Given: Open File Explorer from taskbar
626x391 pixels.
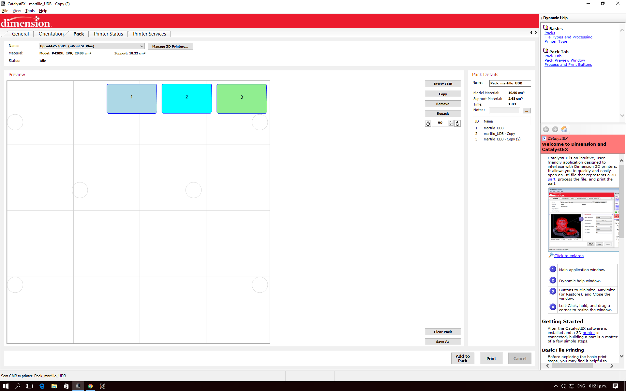Looking at the screenshot, I should coord(54,386).
